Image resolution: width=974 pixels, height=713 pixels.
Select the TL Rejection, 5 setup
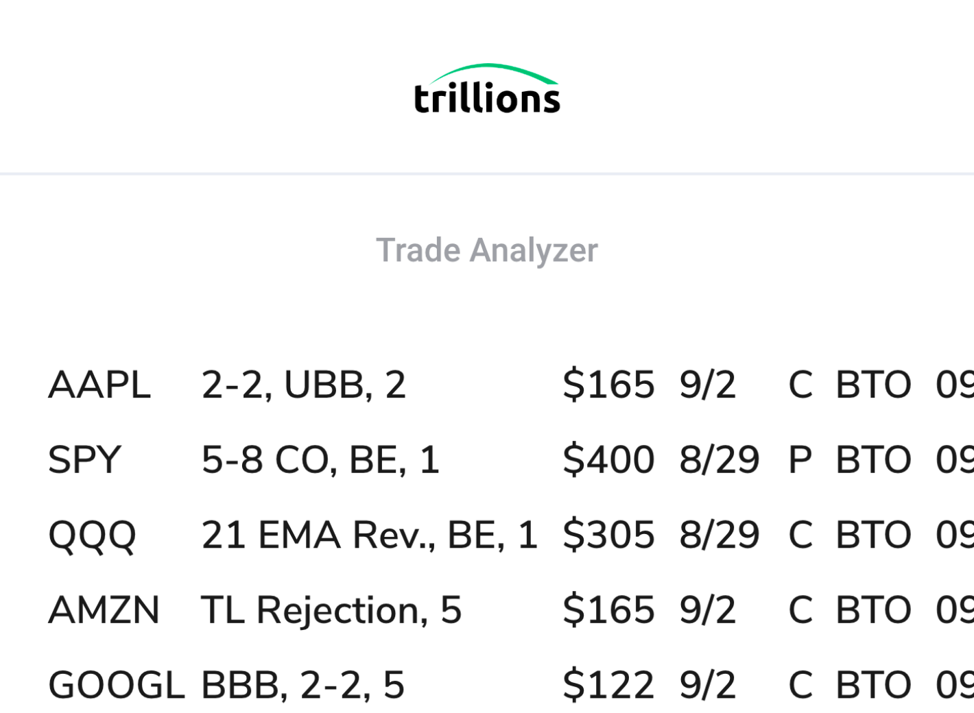pos(331,610)
